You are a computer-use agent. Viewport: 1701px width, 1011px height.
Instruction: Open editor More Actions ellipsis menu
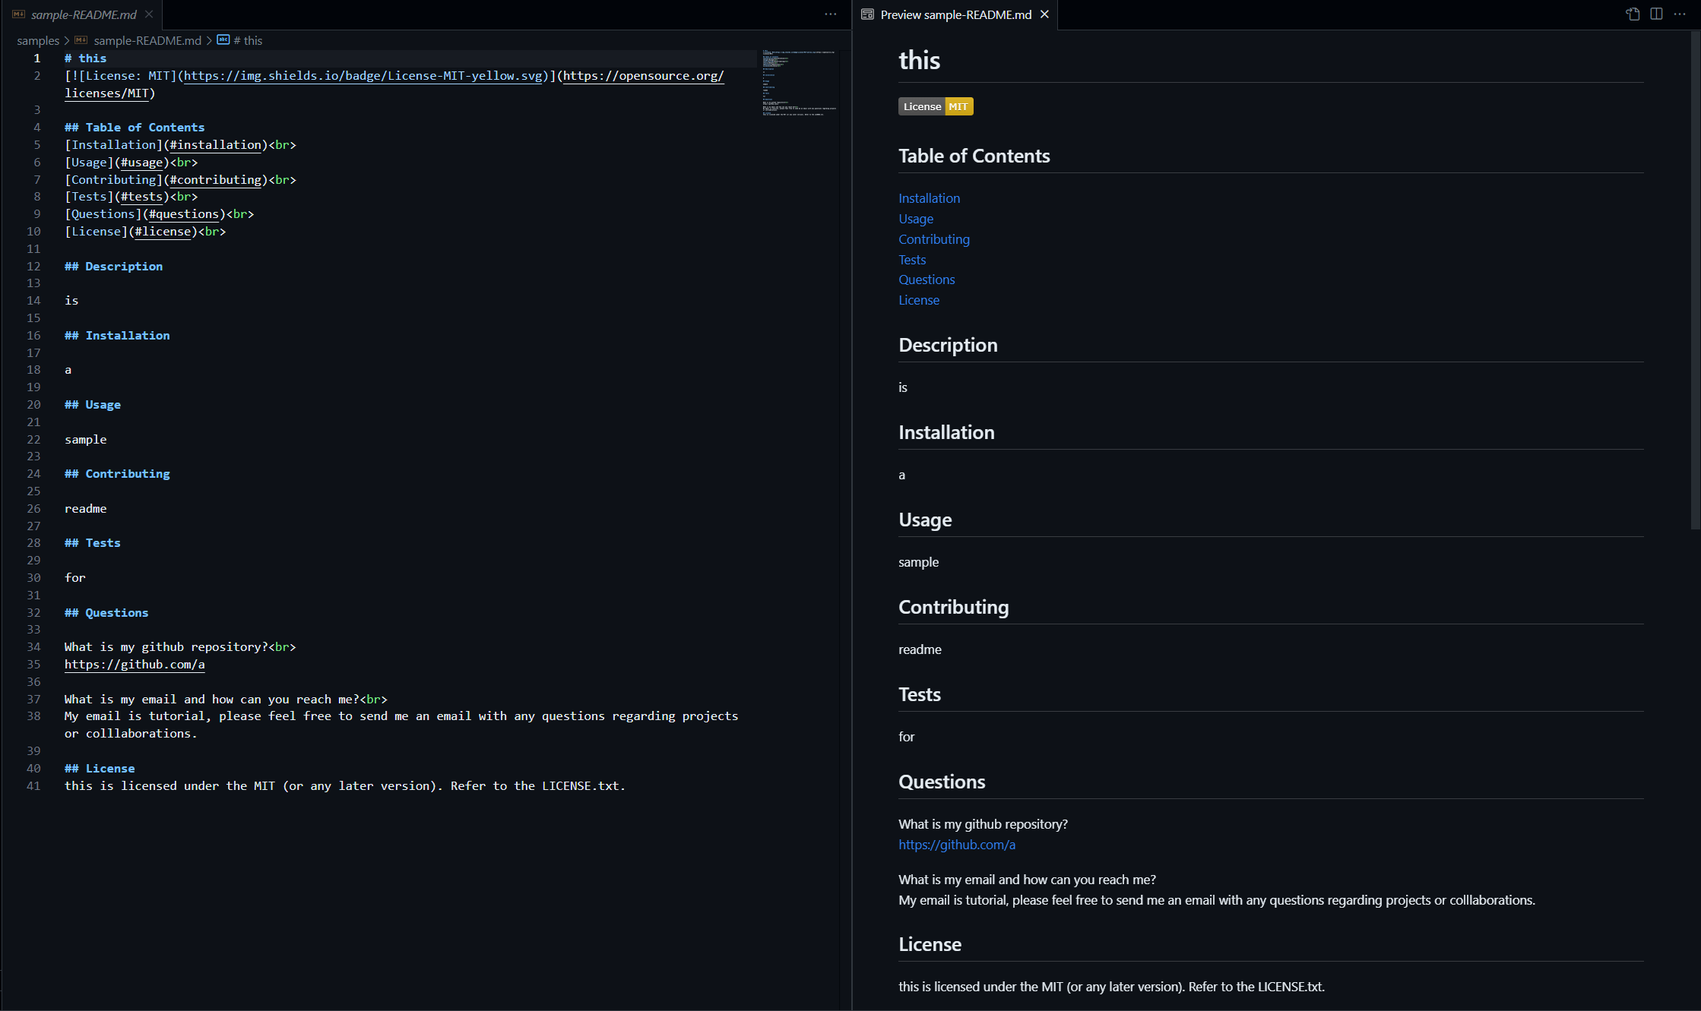(x=831, y=14)
